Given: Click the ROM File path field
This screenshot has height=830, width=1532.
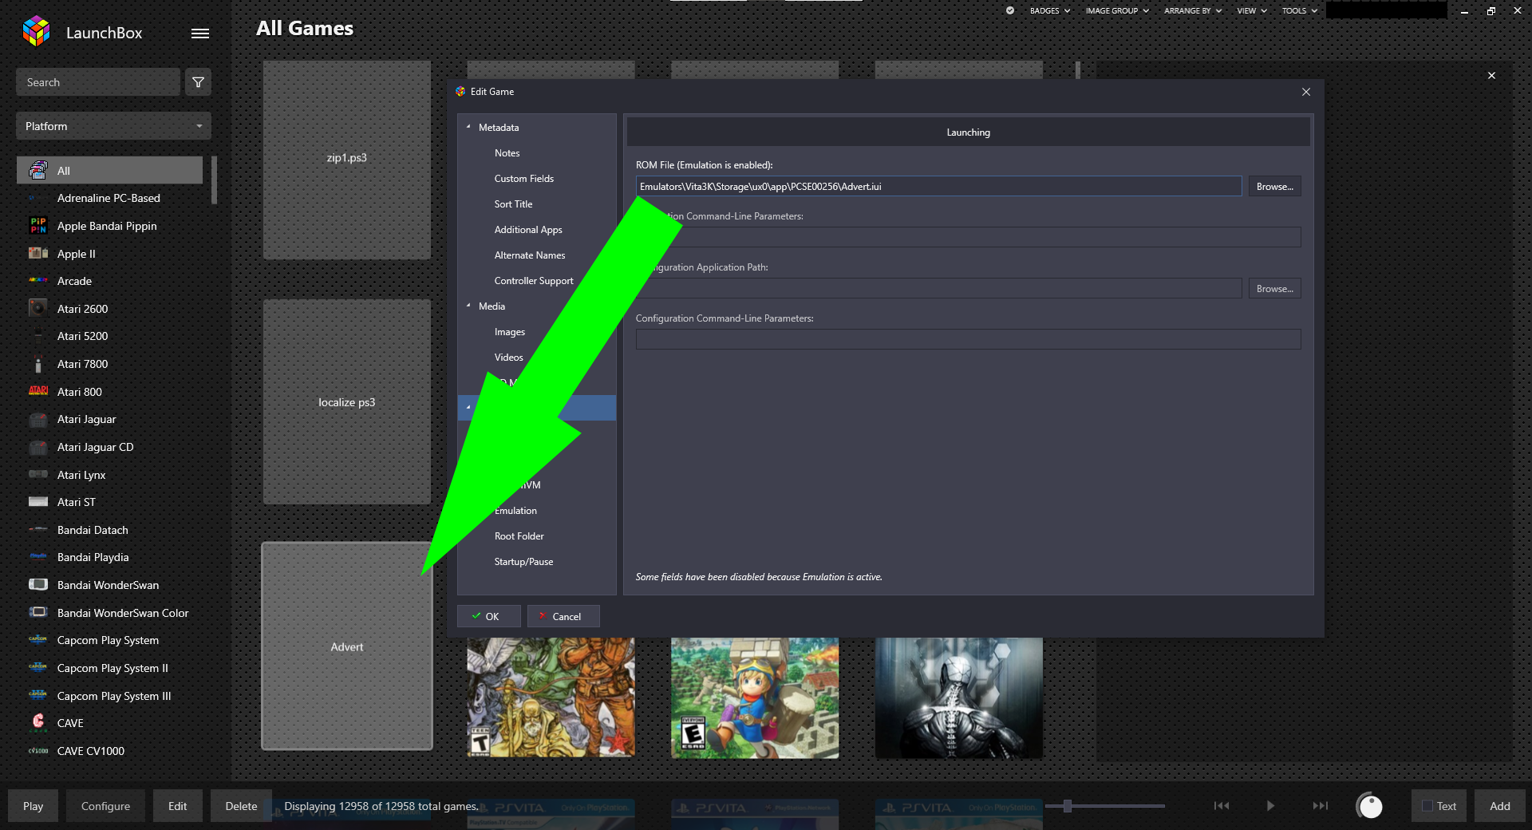Looking at the screenshot, I should [x=938, y=186].
